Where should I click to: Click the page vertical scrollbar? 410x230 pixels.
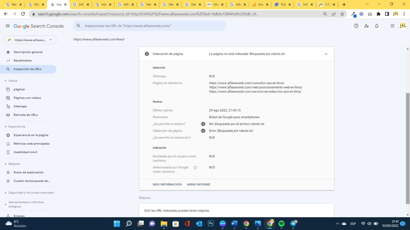click(407, 148)
